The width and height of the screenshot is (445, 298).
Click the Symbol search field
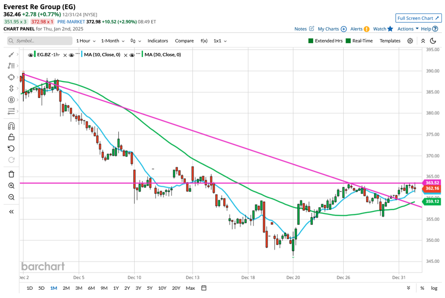[x=39, y=41]
